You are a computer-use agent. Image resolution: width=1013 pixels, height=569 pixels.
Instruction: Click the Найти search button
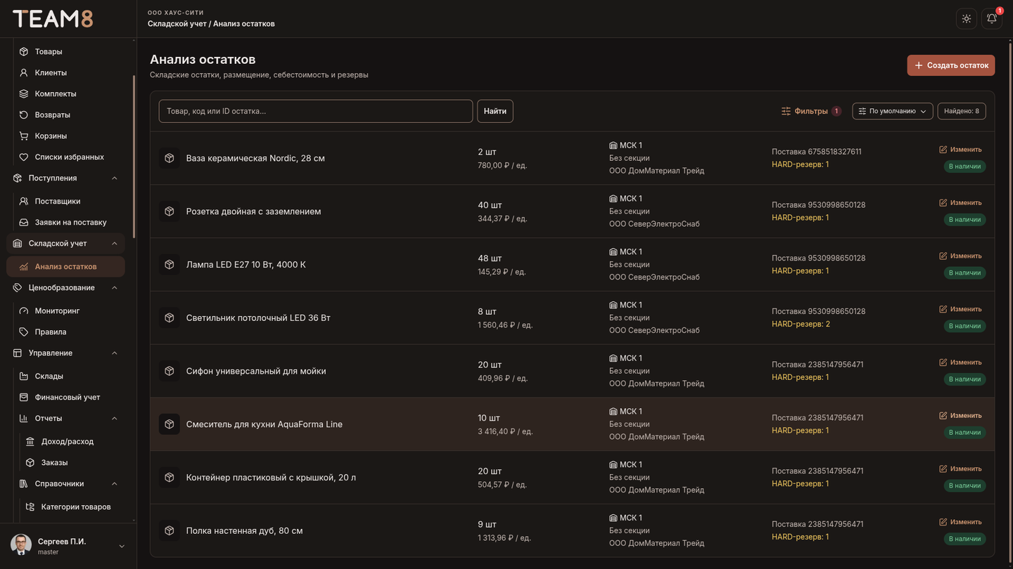[x=495, y=111]
